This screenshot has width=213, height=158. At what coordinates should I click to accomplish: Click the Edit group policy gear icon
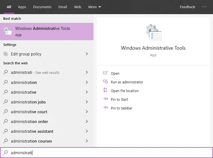(5, 54)
